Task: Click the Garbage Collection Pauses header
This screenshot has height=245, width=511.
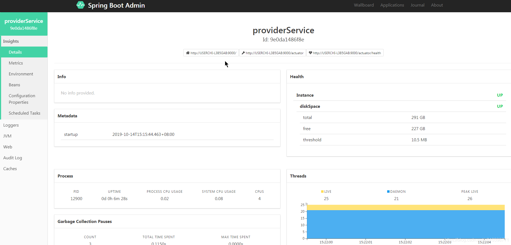Action: [x=85, y=221]
